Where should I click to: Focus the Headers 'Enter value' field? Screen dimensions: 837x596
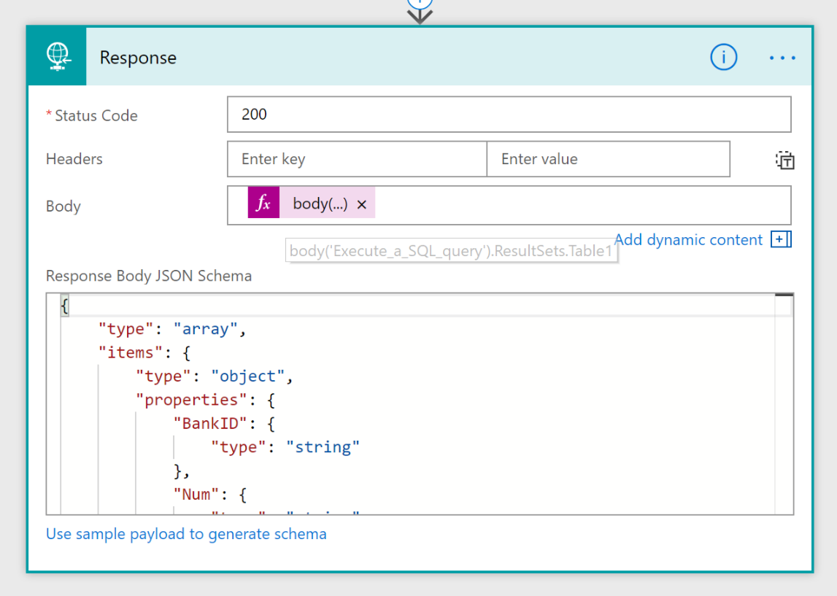click(608, 159)
